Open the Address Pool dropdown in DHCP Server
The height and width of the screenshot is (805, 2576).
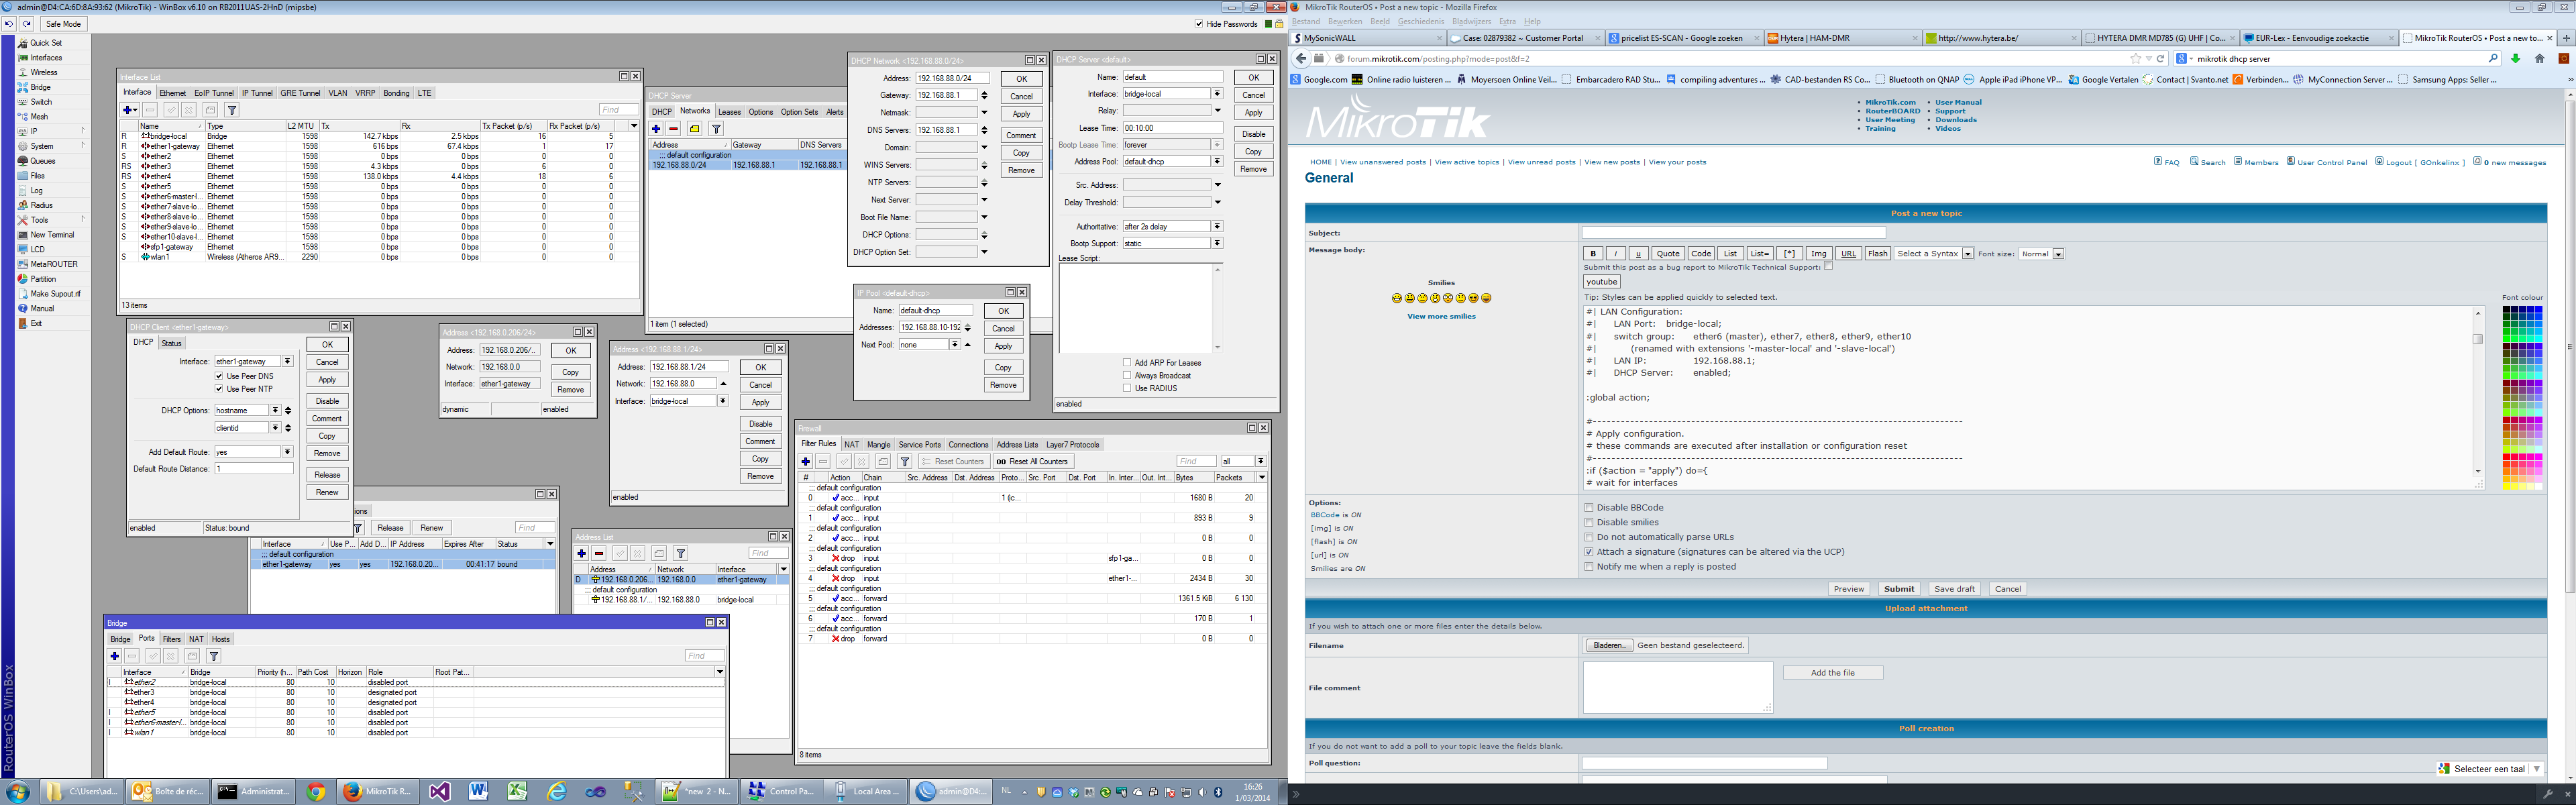[1217, 161]
